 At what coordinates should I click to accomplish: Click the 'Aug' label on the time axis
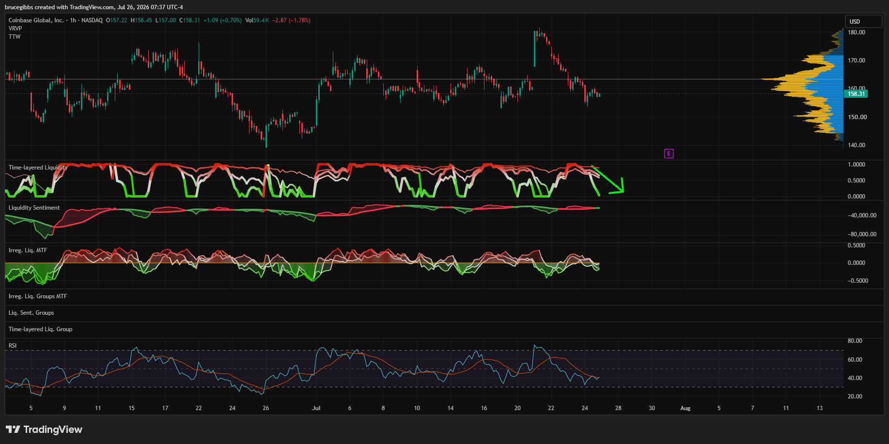point(686,408)
